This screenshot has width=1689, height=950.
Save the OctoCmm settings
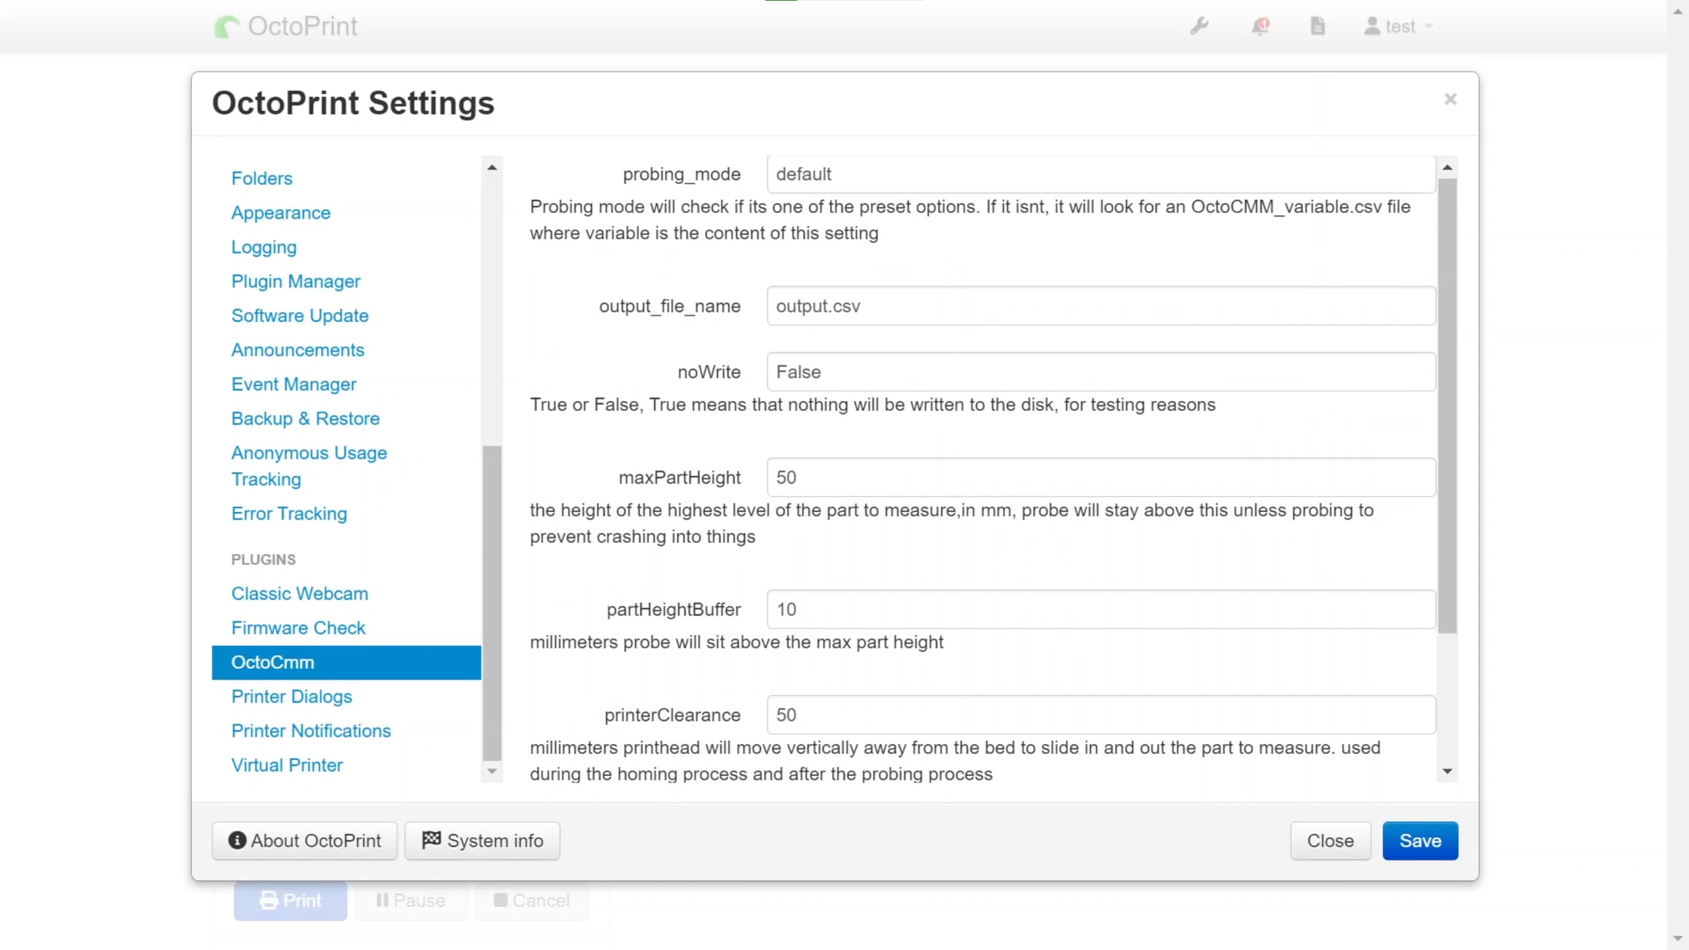1420,840
